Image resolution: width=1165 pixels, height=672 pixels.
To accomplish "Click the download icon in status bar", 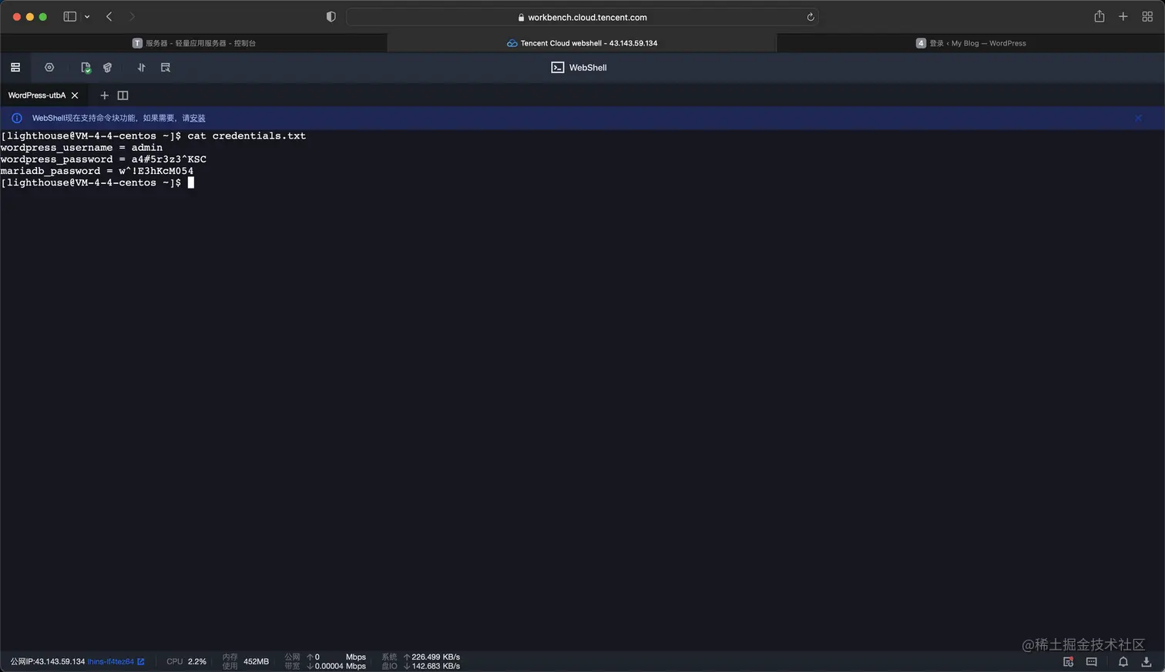I will pos(1147,661).
